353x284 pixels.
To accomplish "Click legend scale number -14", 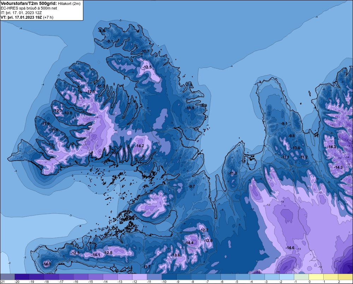I will click(x=105, y=282).
